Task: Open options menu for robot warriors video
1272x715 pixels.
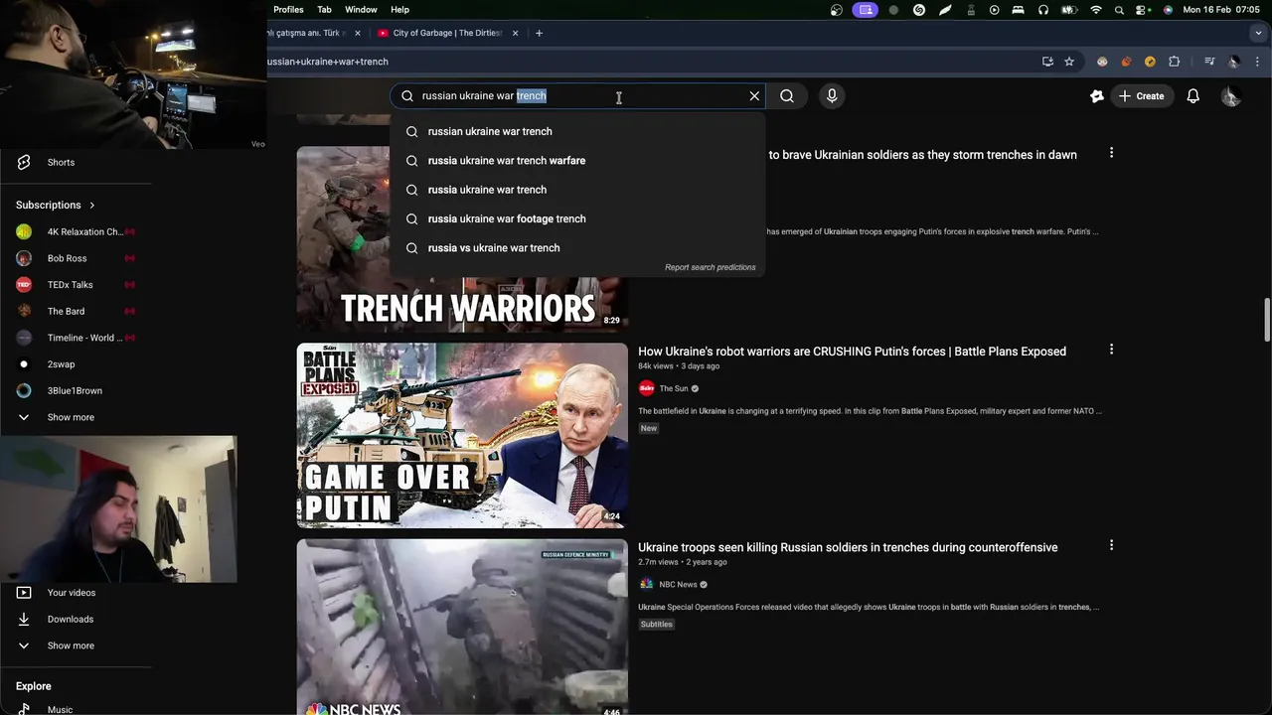Action: 1111,350
